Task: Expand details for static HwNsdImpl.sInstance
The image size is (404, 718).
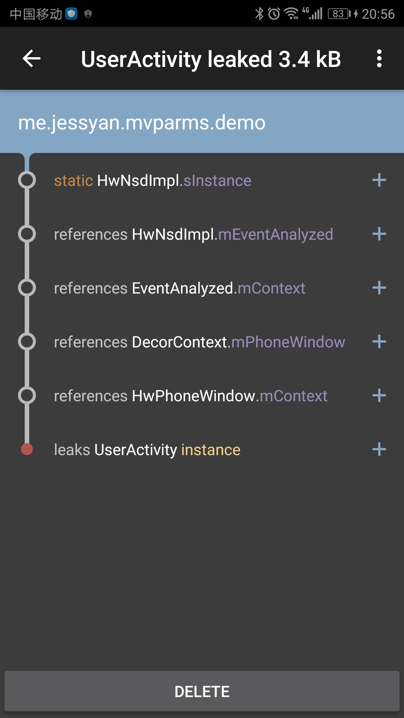Action: click(x=379, y=181)
